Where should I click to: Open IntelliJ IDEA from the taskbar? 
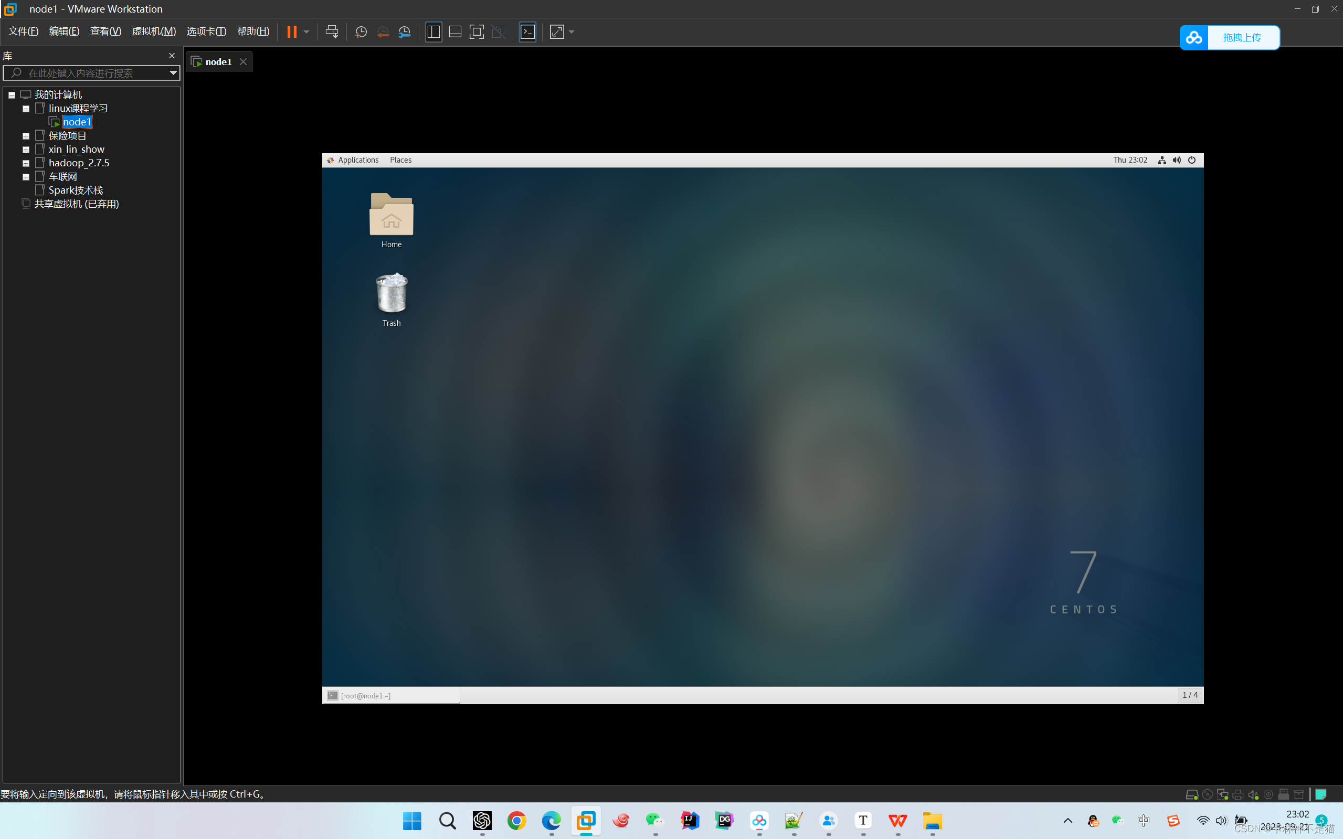click(x=690, y=820)
